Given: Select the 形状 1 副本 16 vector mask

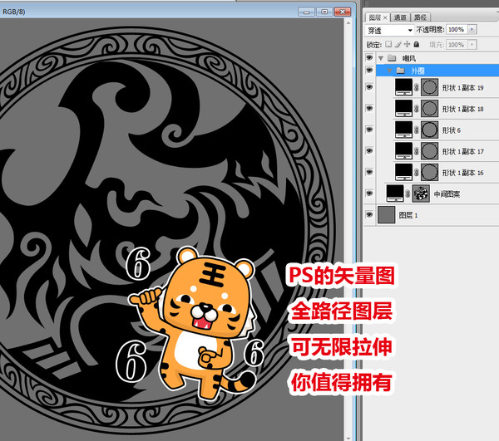Looking at the screenshot, I should coord(430,172).
